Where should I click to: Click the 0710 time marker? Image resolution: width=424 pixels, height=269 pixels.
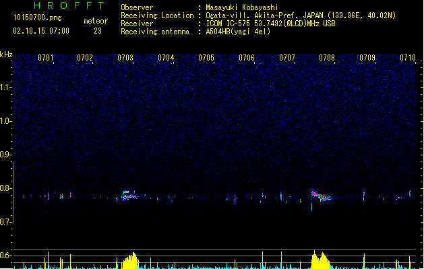click(x=408, y=58)
